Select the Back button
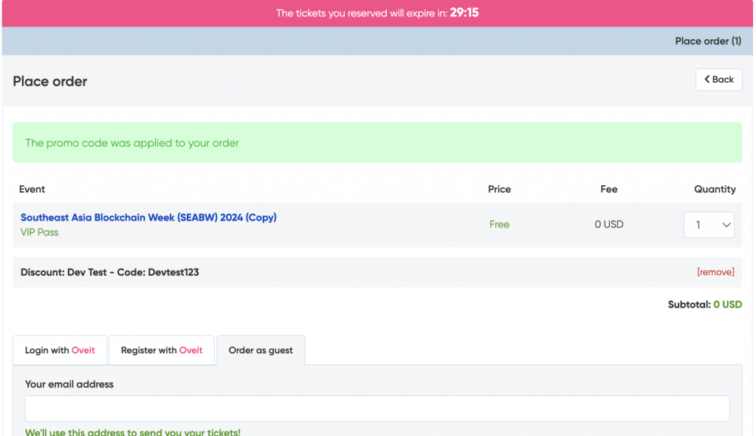Viewport: 756px width, 436px height. pyautogui.click(x=718, y=79)
